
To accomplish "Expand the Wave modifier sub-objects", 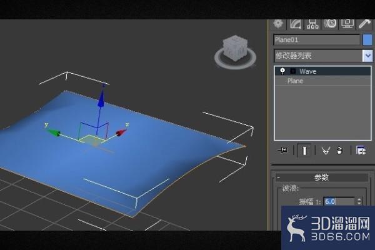I will [x=292, y=71].
